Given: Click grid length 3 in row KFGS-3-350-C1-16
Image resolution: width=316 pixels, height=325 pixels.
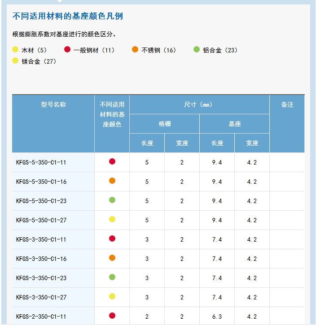Looking at the screenshot, I should coord(147,259).
